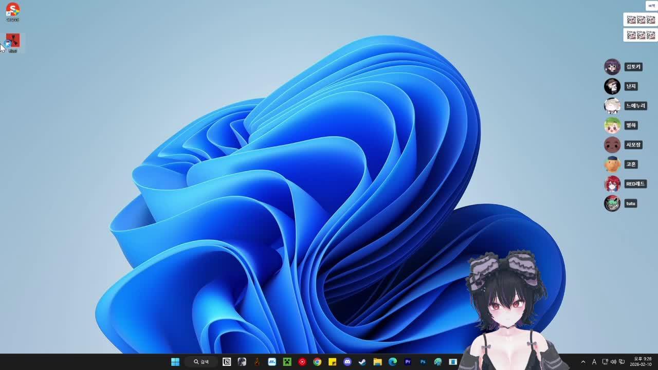Open Discord from the taskbar
This screenshot has height=370, width=658.
click(x=347, y=361)
